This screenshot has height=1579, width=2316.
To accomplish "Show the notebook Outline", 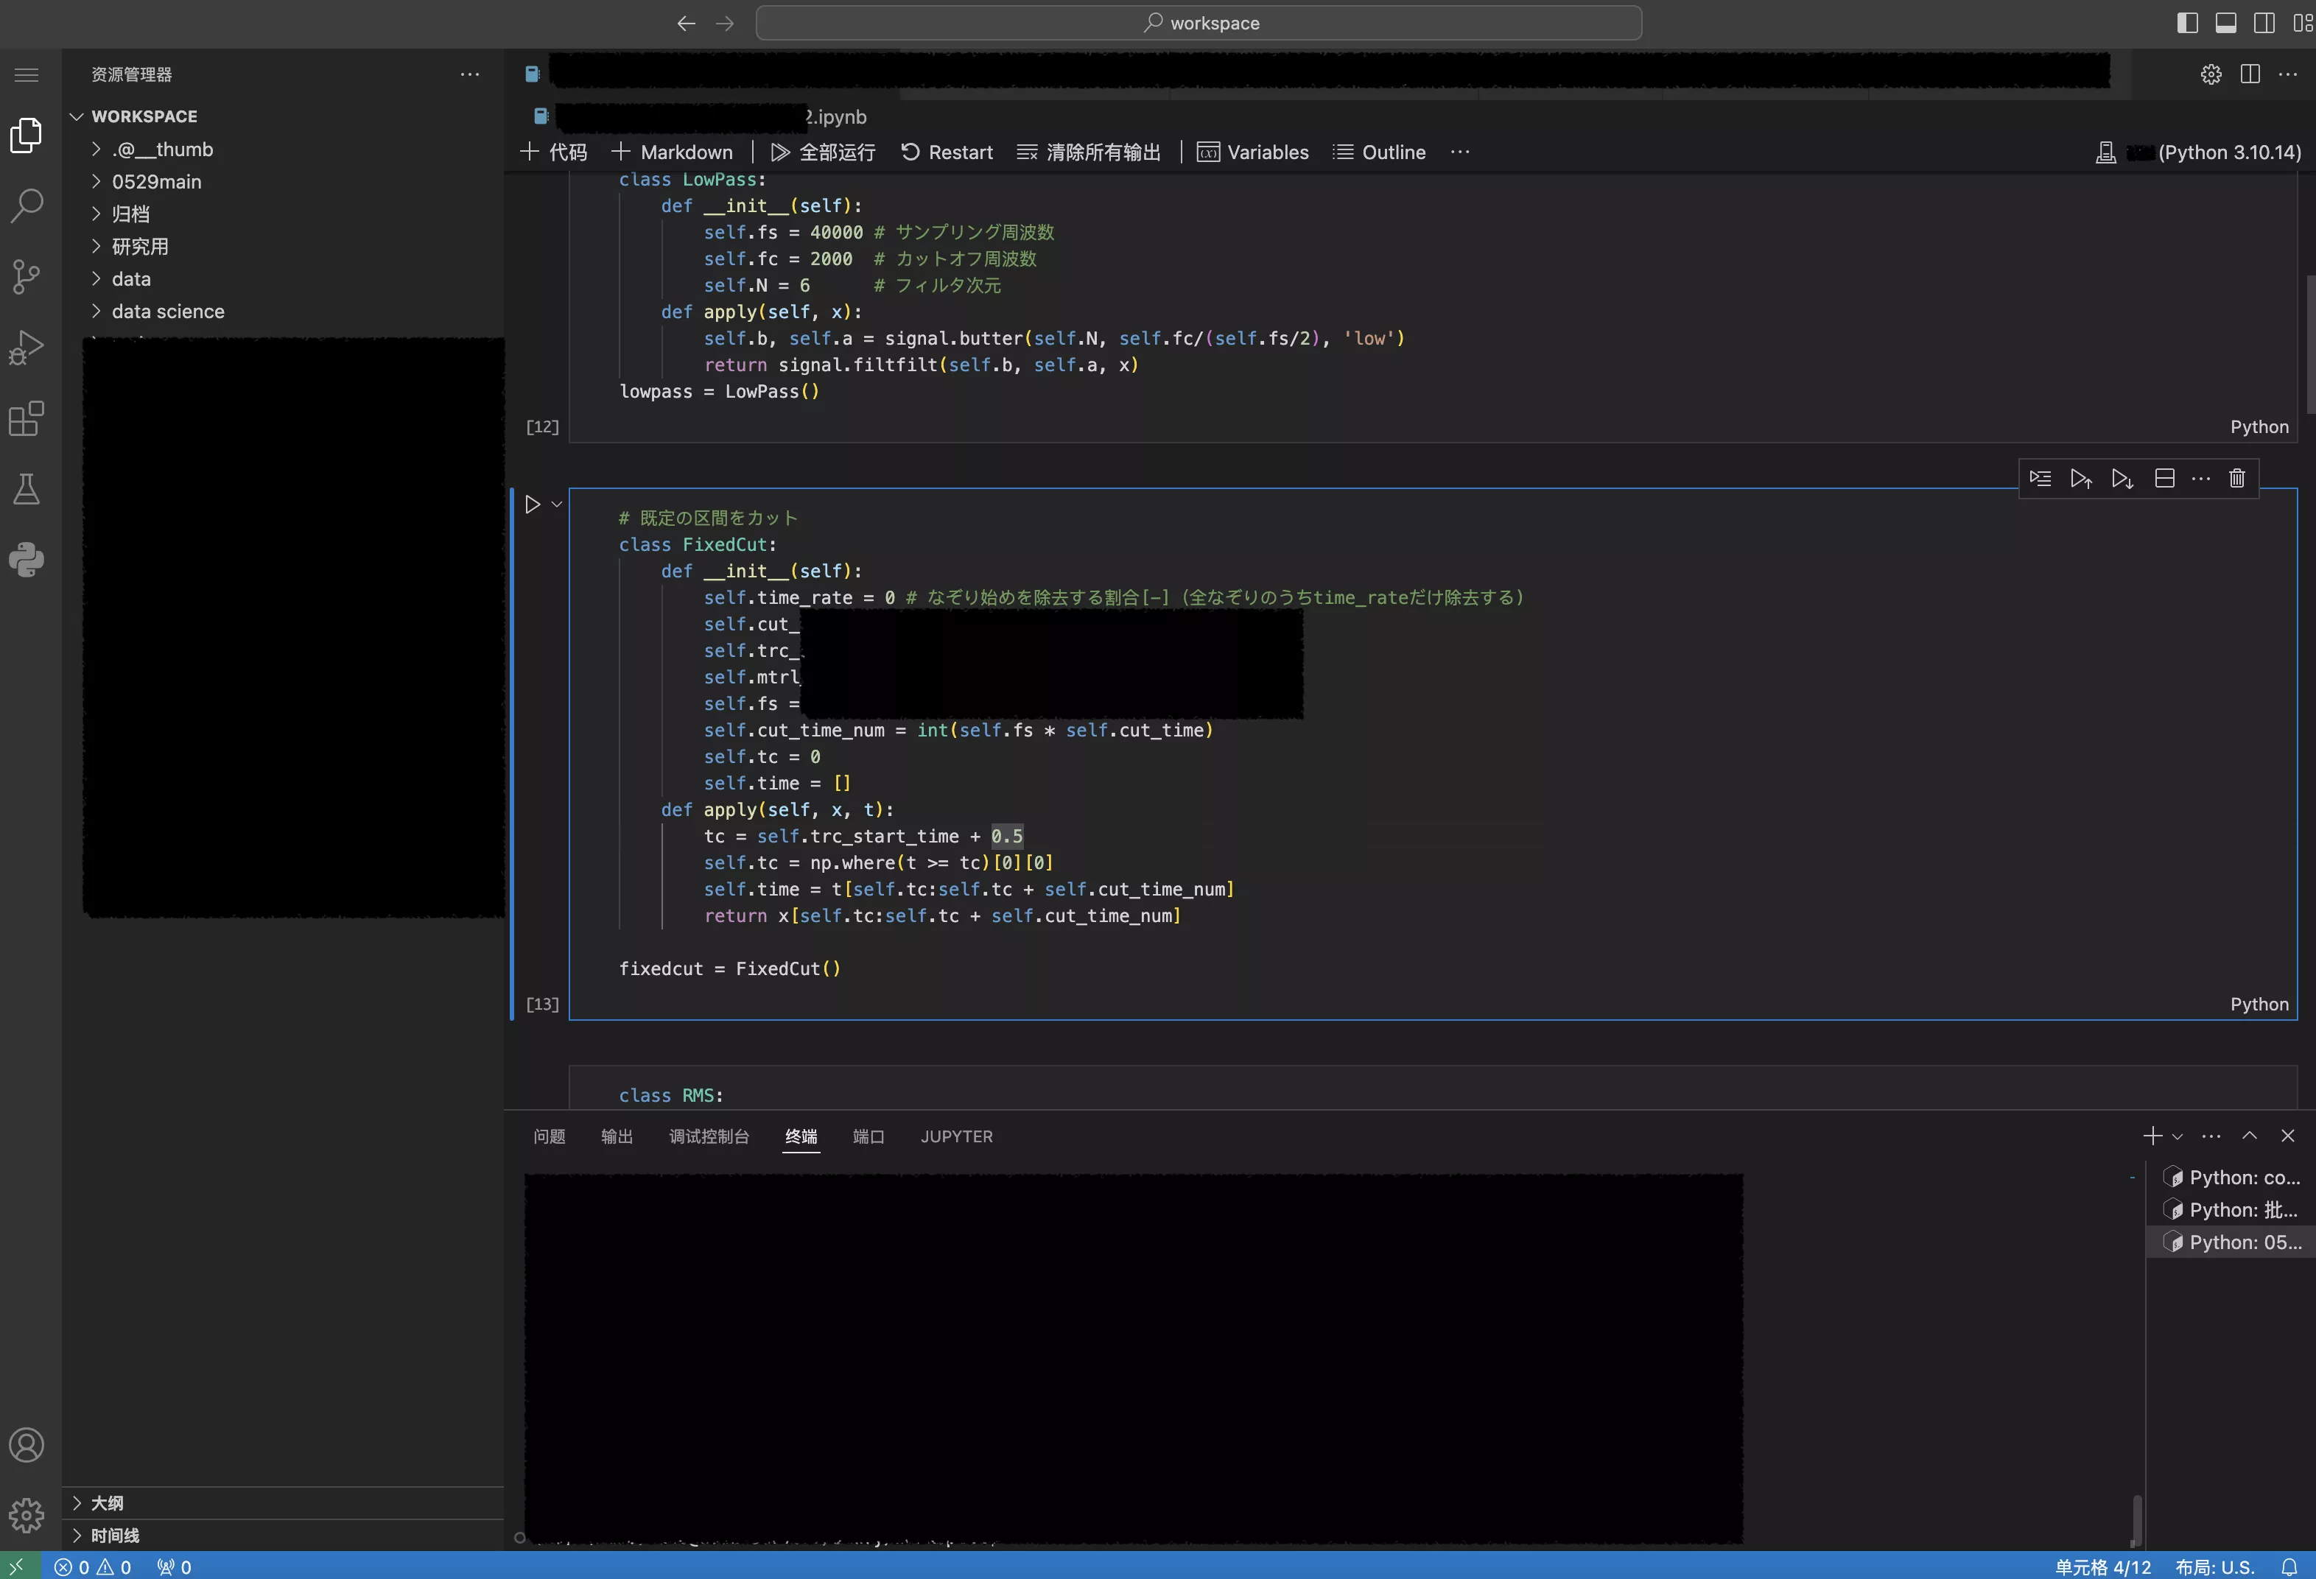I will click(1379, 152).
